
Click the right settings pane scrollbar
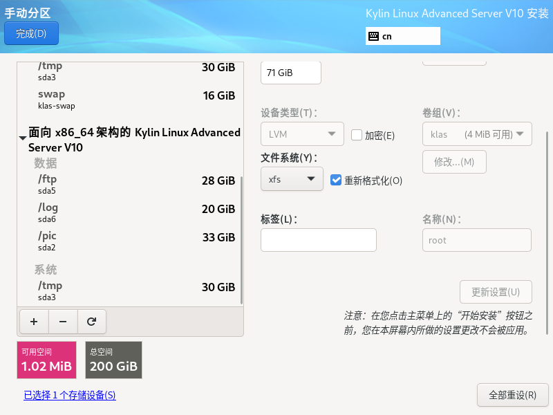[547, 233]
